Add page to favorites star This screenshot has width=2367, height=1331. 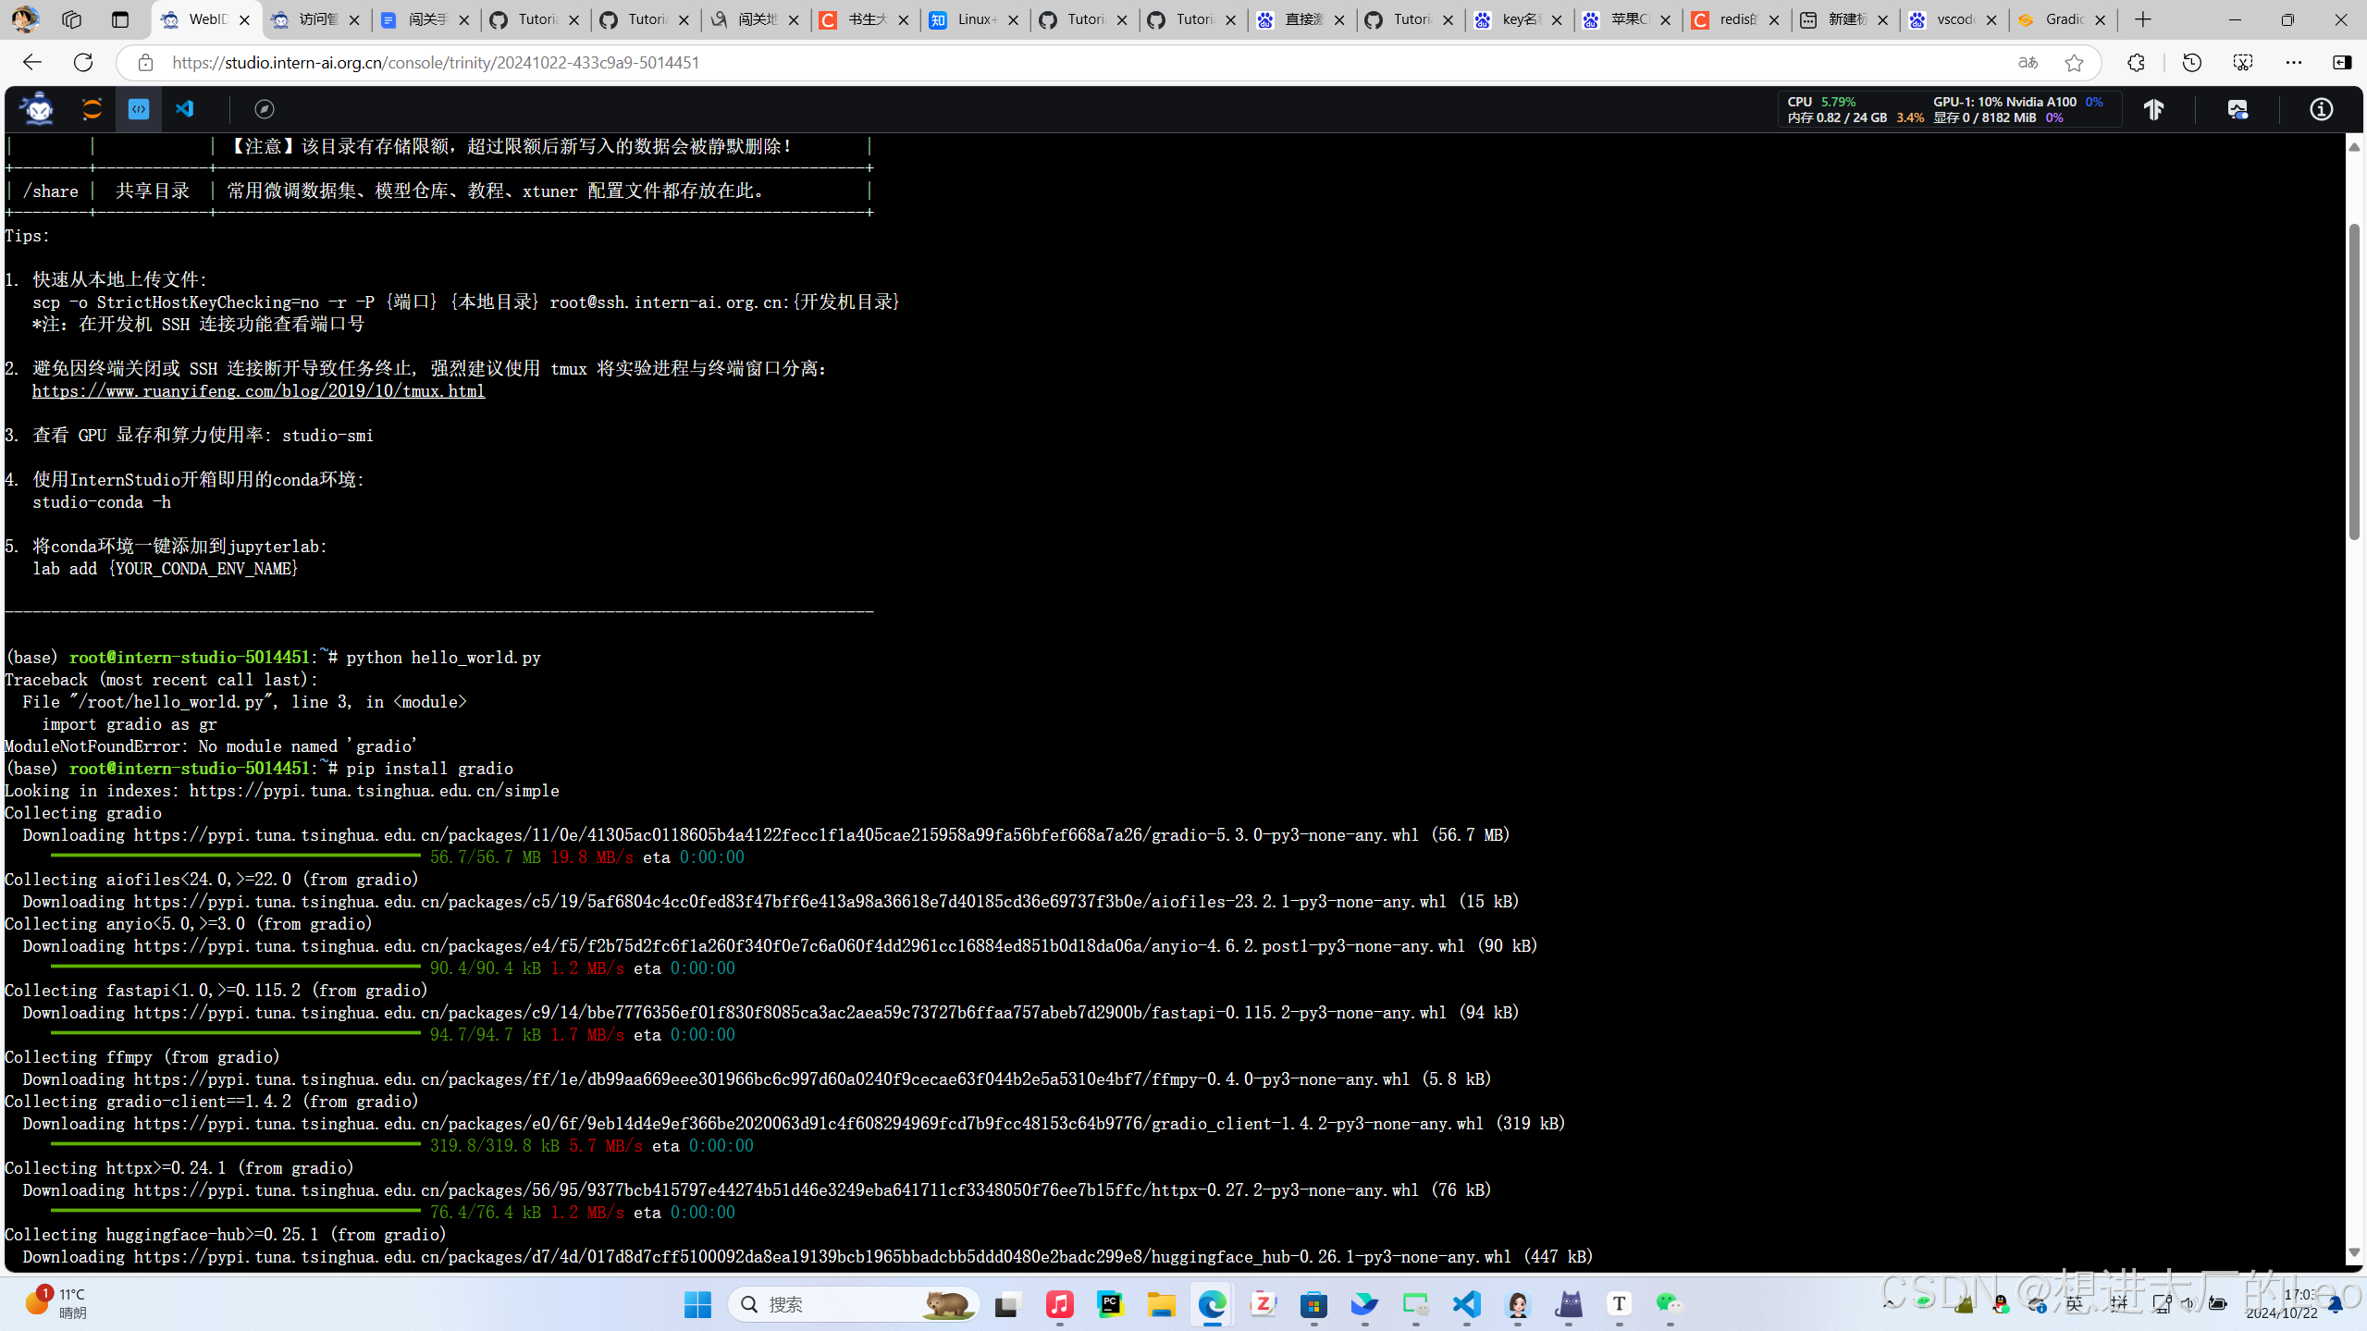click(2074, 62)
